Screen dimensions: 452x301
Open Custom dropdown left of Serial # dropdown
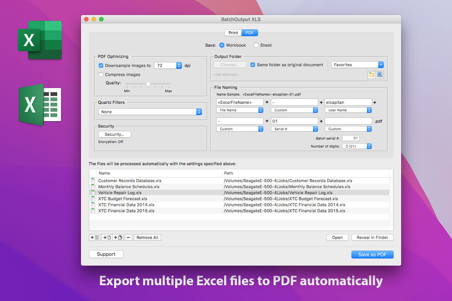[240, 129]
